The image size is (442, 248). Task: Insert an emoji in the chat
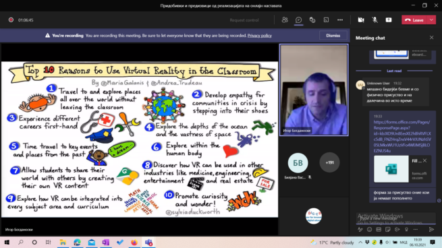point(369,229)
